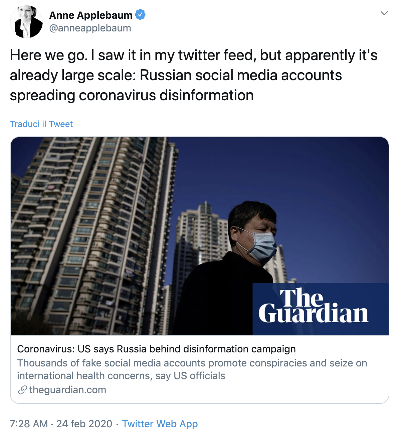Expand the tweet options chevron
This screenshot has width=398, height=438.
(x=384, y=13)
